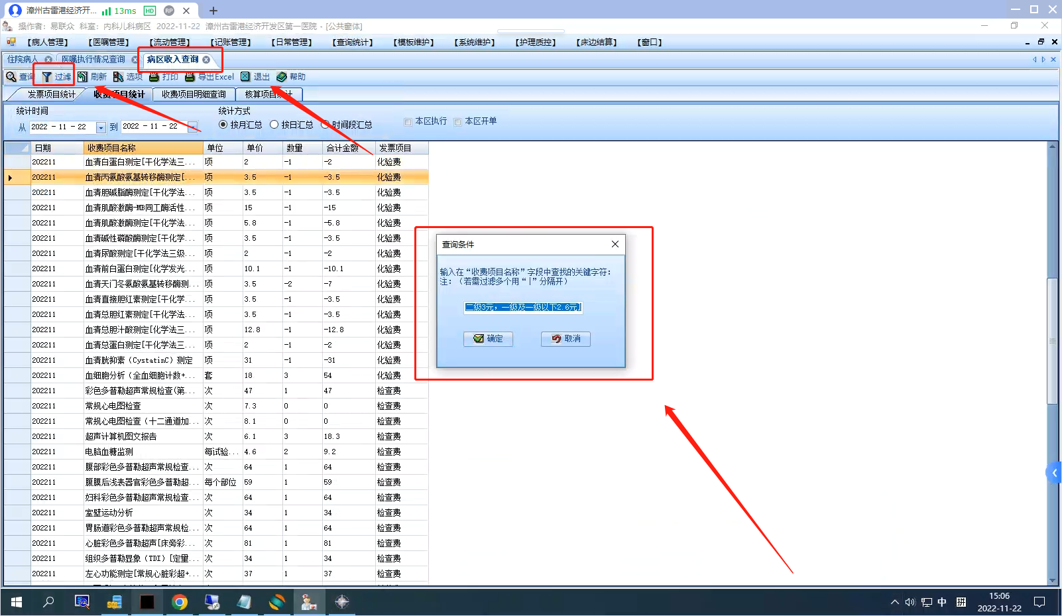
Task: Click the 退出 exit toolbar icon
Action: click(x=245, y=77)
